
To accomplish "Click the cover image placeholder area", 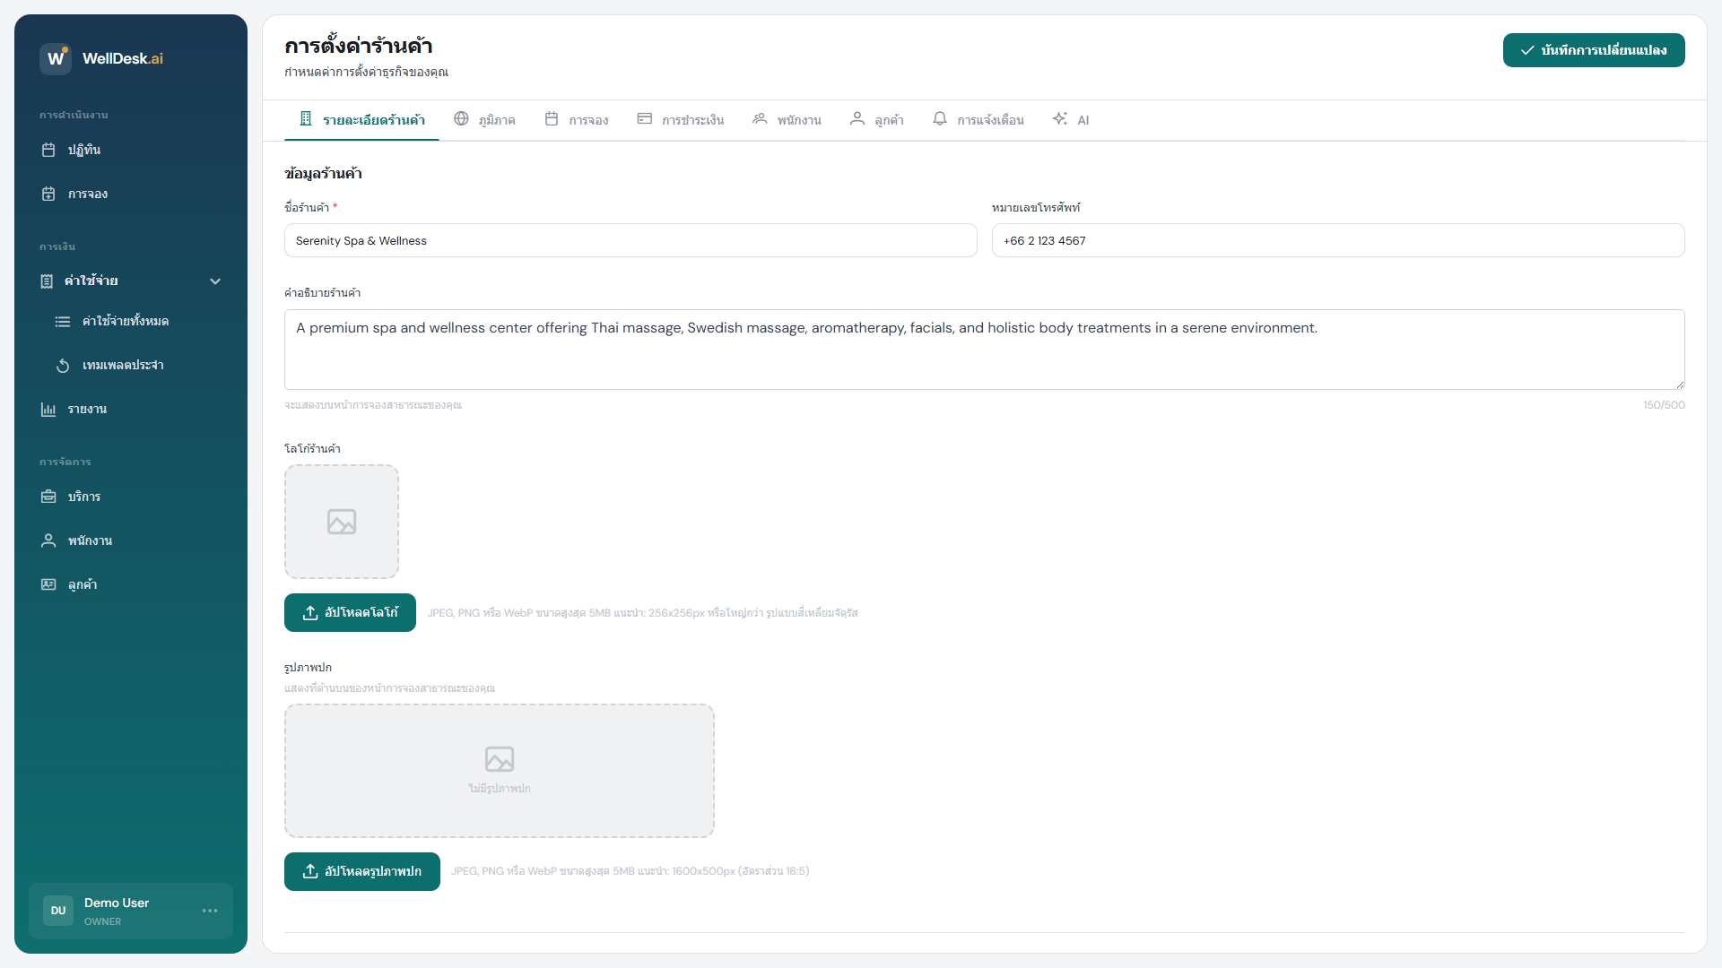I will coord(499,771).
